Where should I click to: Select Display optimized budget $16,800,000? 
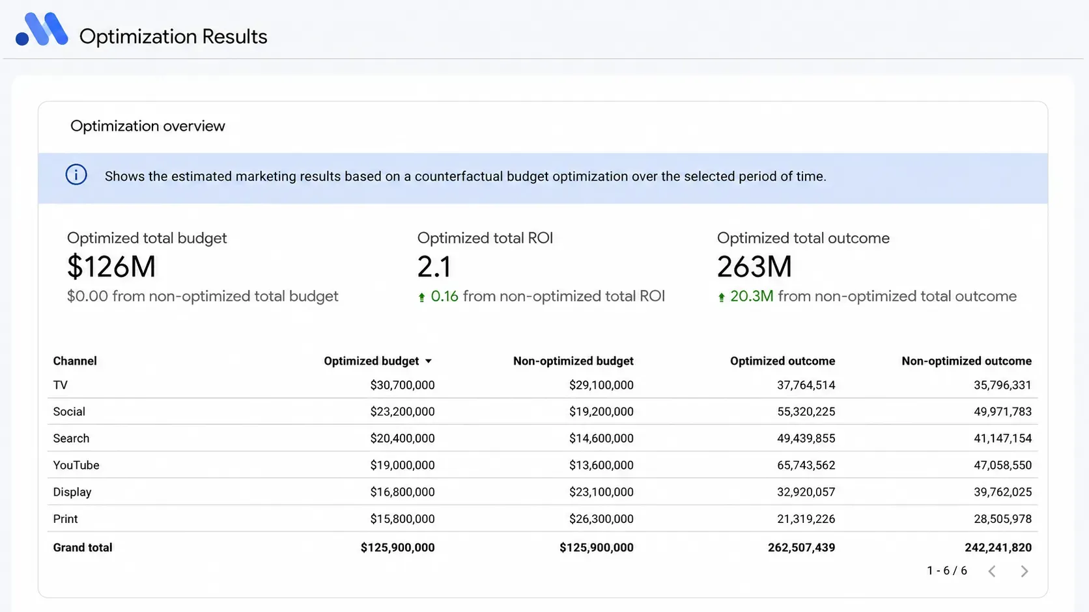403,492
